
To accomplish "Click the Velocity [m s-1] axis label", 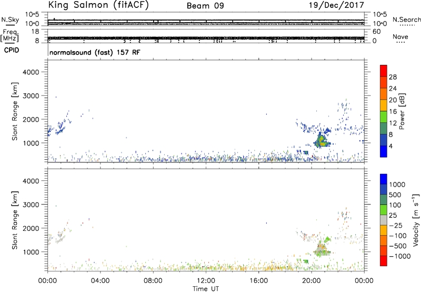I will point(416,220).
